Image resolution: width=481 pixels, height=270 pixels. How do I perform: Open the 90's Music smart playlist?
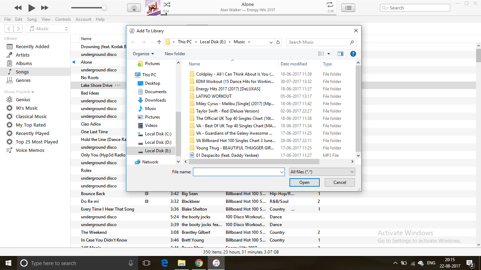coord(27,108)
